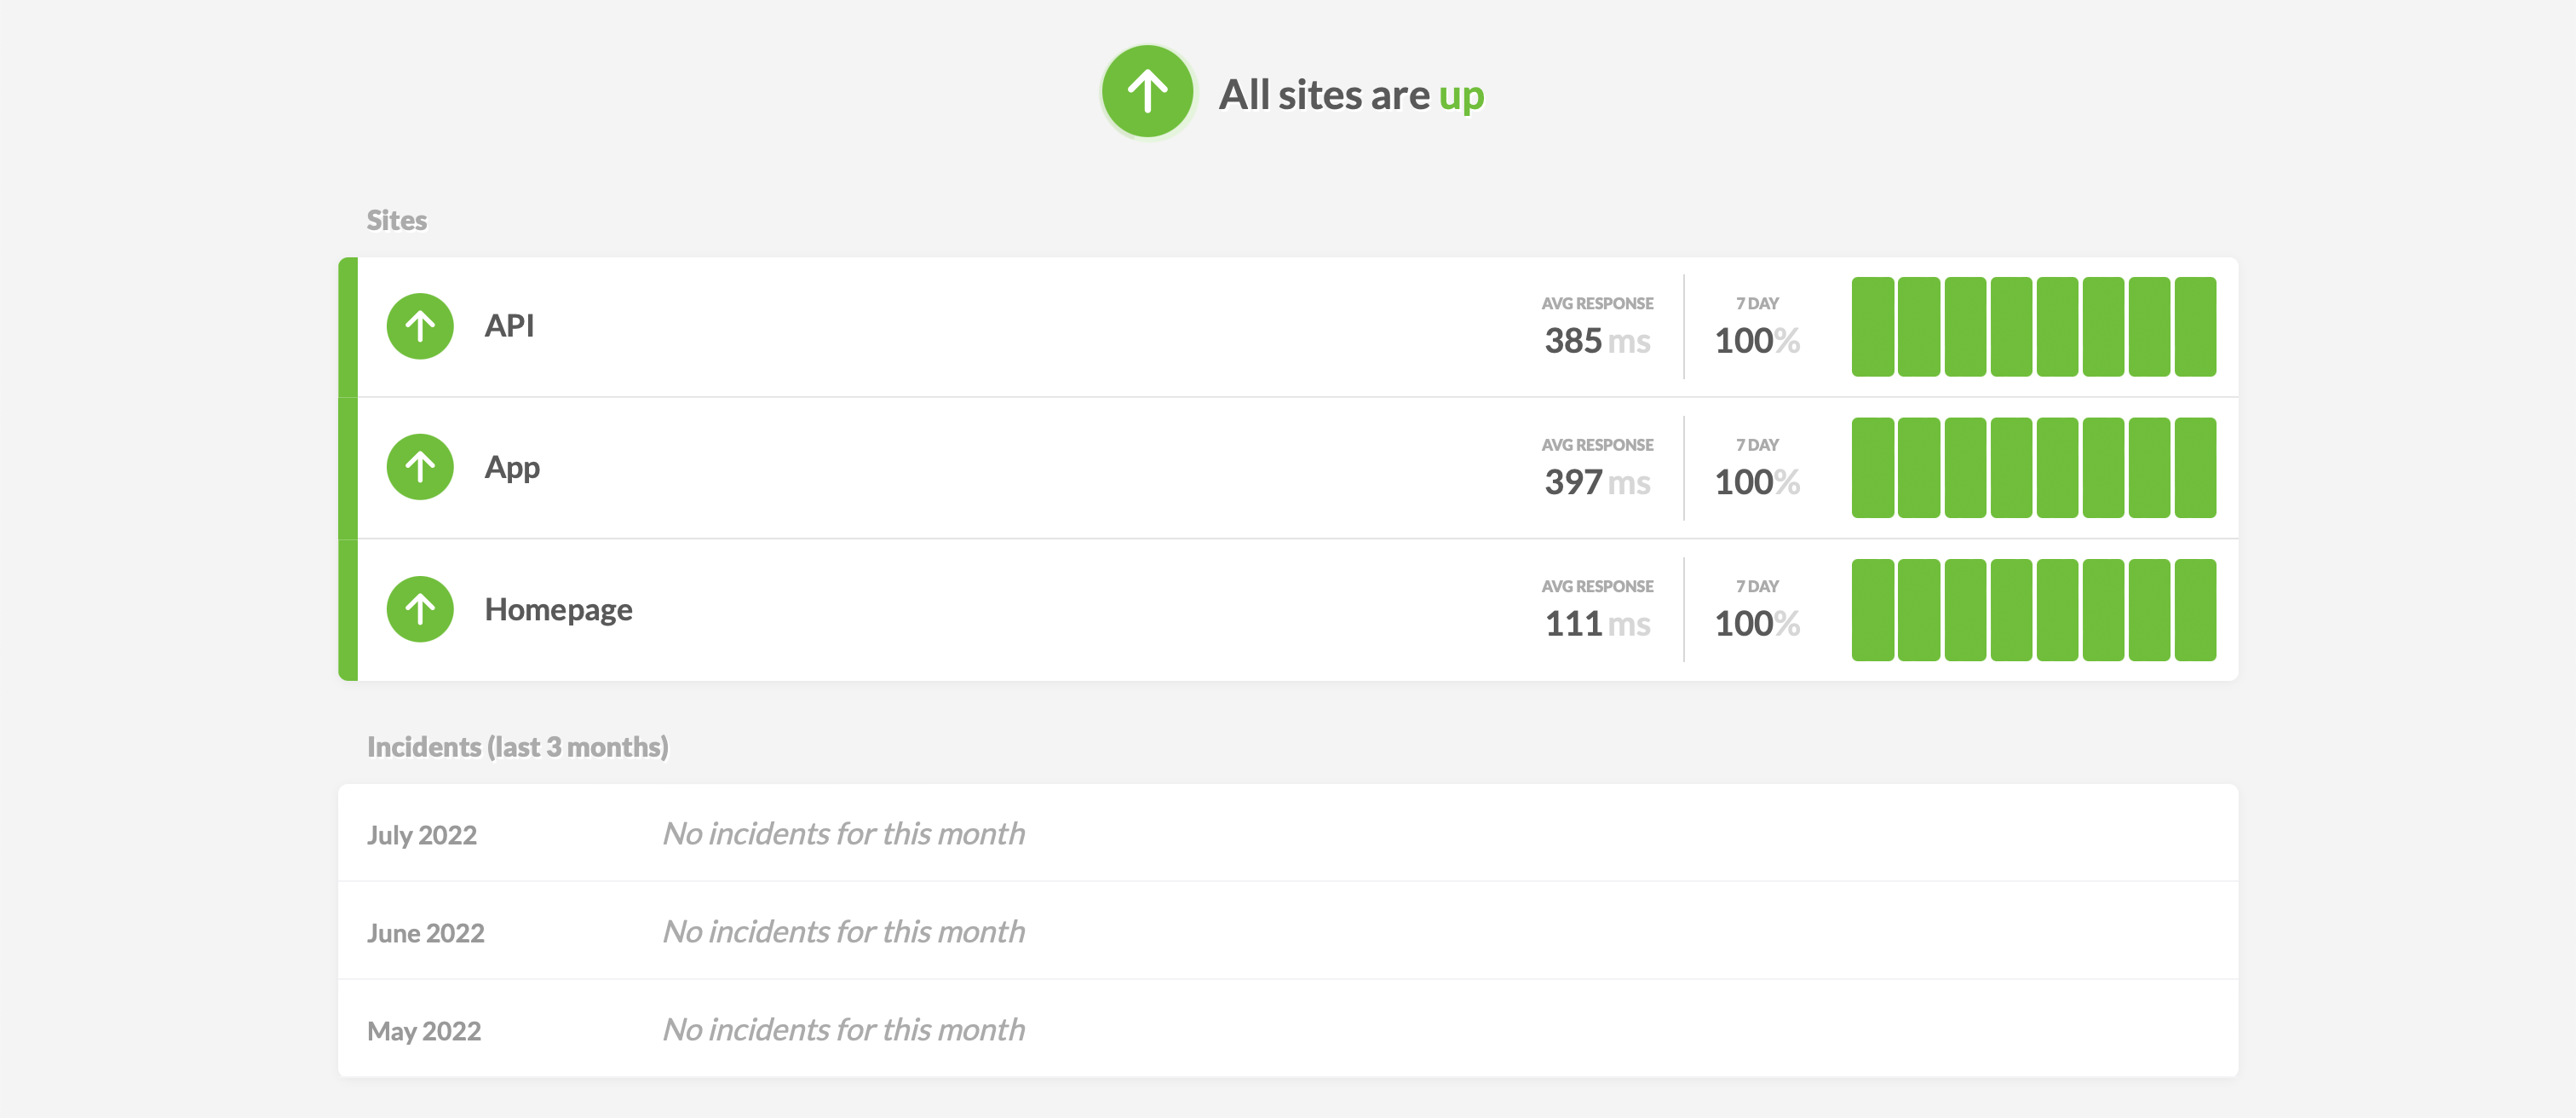Select the July 2022 incidents row
Viewport: 2576px width, 1118px height.
(1287, 833)
